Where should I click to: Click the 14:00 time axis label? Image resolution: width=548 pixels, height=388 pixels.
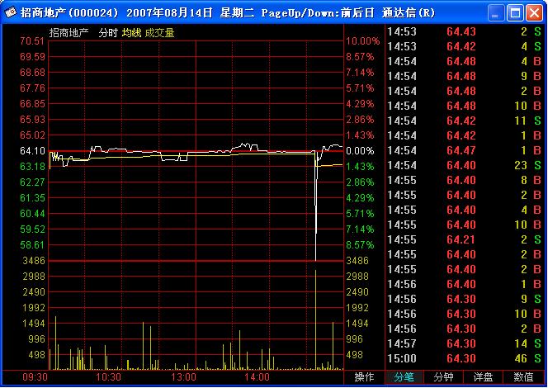click(x=257, y=377)
